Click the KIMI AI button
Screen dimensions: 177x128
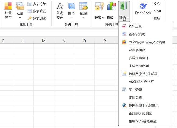click(x=157, y=11)
